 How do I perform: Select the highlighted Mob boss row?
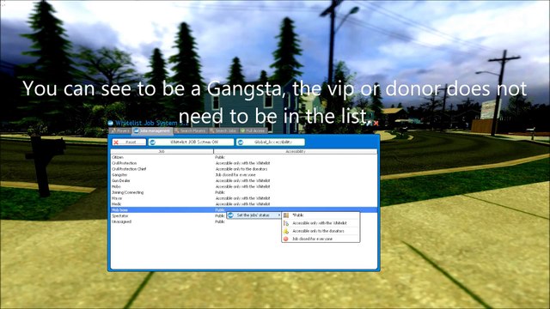(x=244, y=209)
